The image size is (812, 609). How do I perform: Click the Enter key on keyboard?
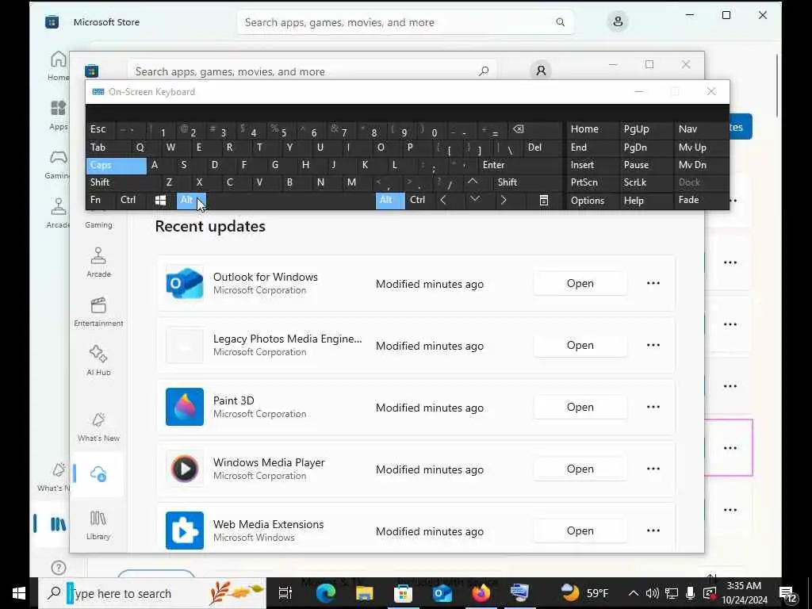(x=520, y=165)
